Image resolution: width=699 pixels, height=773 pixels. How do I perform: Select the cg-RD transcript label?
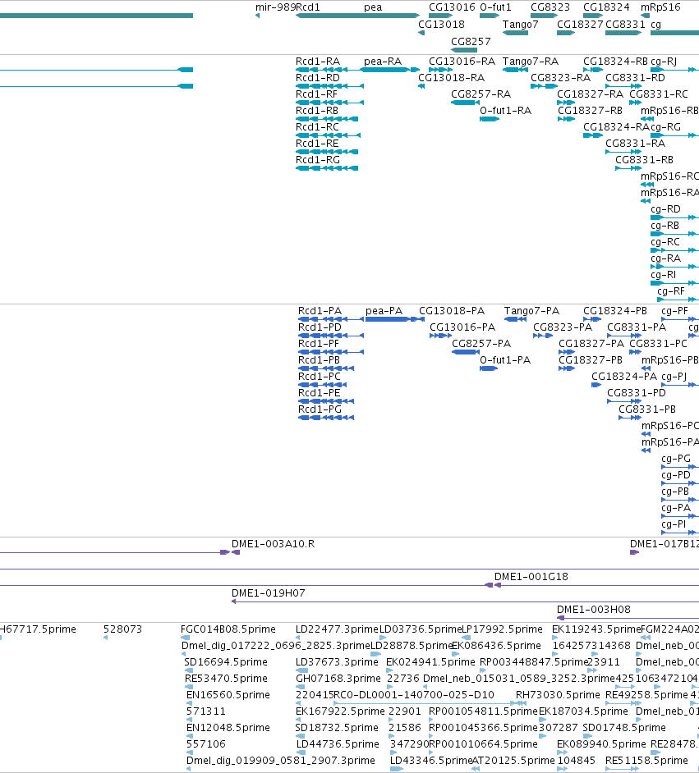pos(665,209)
